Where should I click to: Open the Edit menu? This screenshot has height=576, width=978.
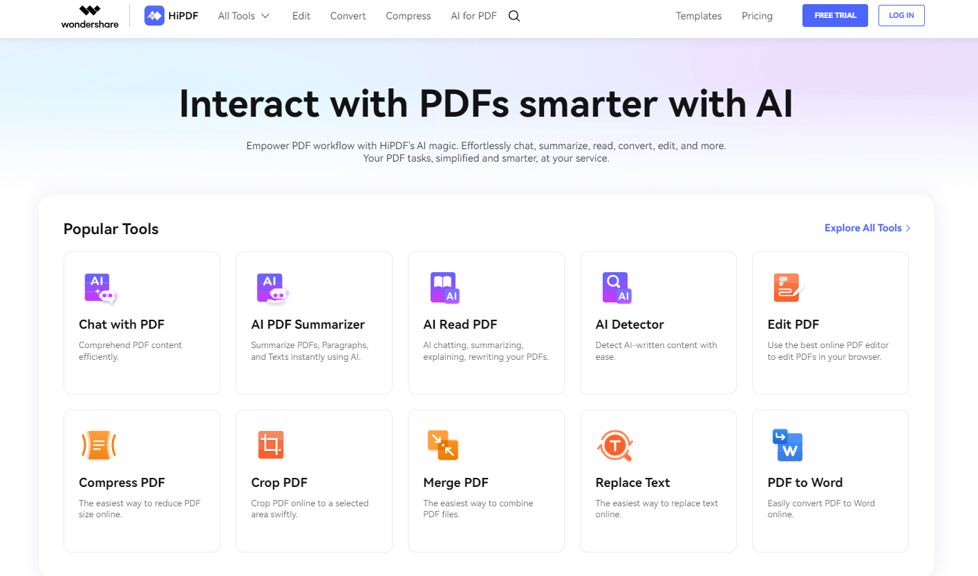[x=301, y=16]
